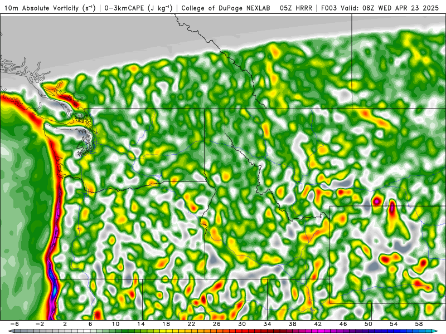Click the 34 color scale label
The height and width of the screenshot is (334, 446).
point(268,324)
